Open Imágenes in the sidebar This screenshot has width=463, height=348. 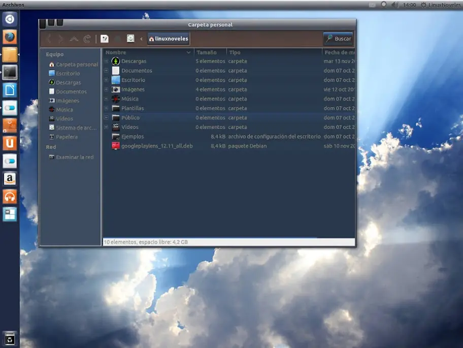pyautogui.click(x=64, y=101)
